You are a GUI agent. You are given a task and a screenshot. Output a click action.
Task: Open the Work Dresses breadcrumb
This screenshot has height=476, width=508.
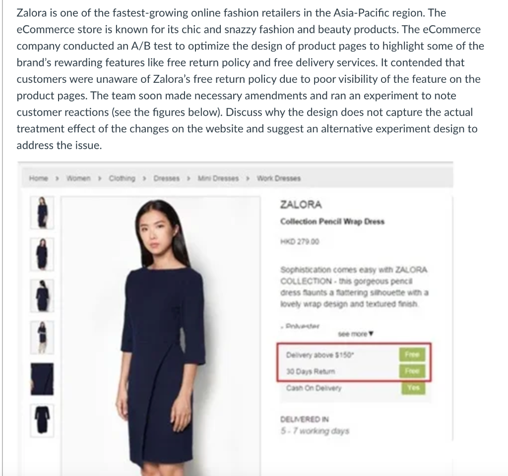click(x=279, y=178)
